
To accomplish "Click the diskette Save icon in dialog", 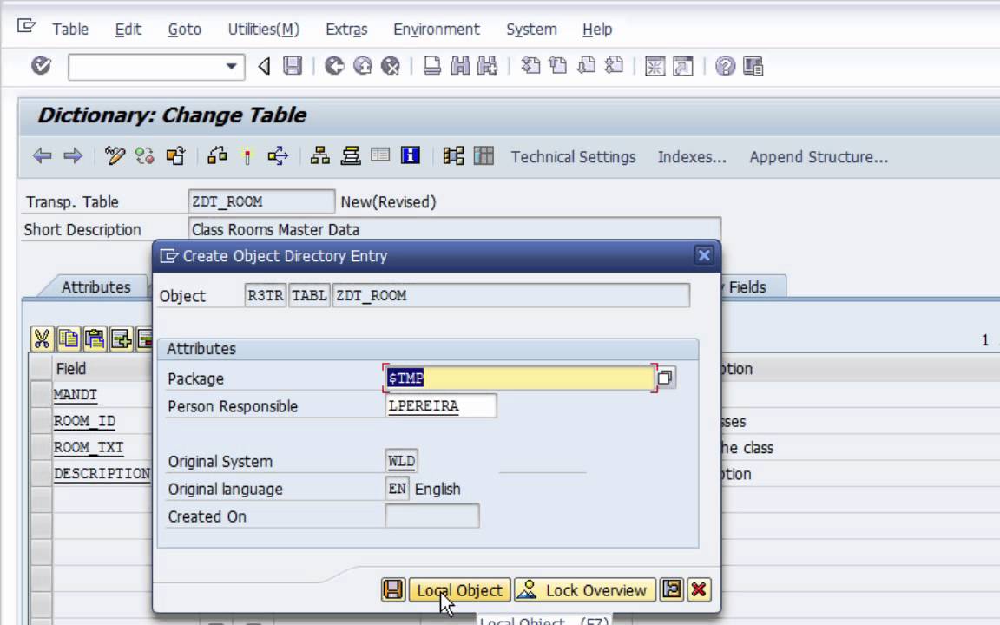I will pyautogui.click(x=393, y=590).
